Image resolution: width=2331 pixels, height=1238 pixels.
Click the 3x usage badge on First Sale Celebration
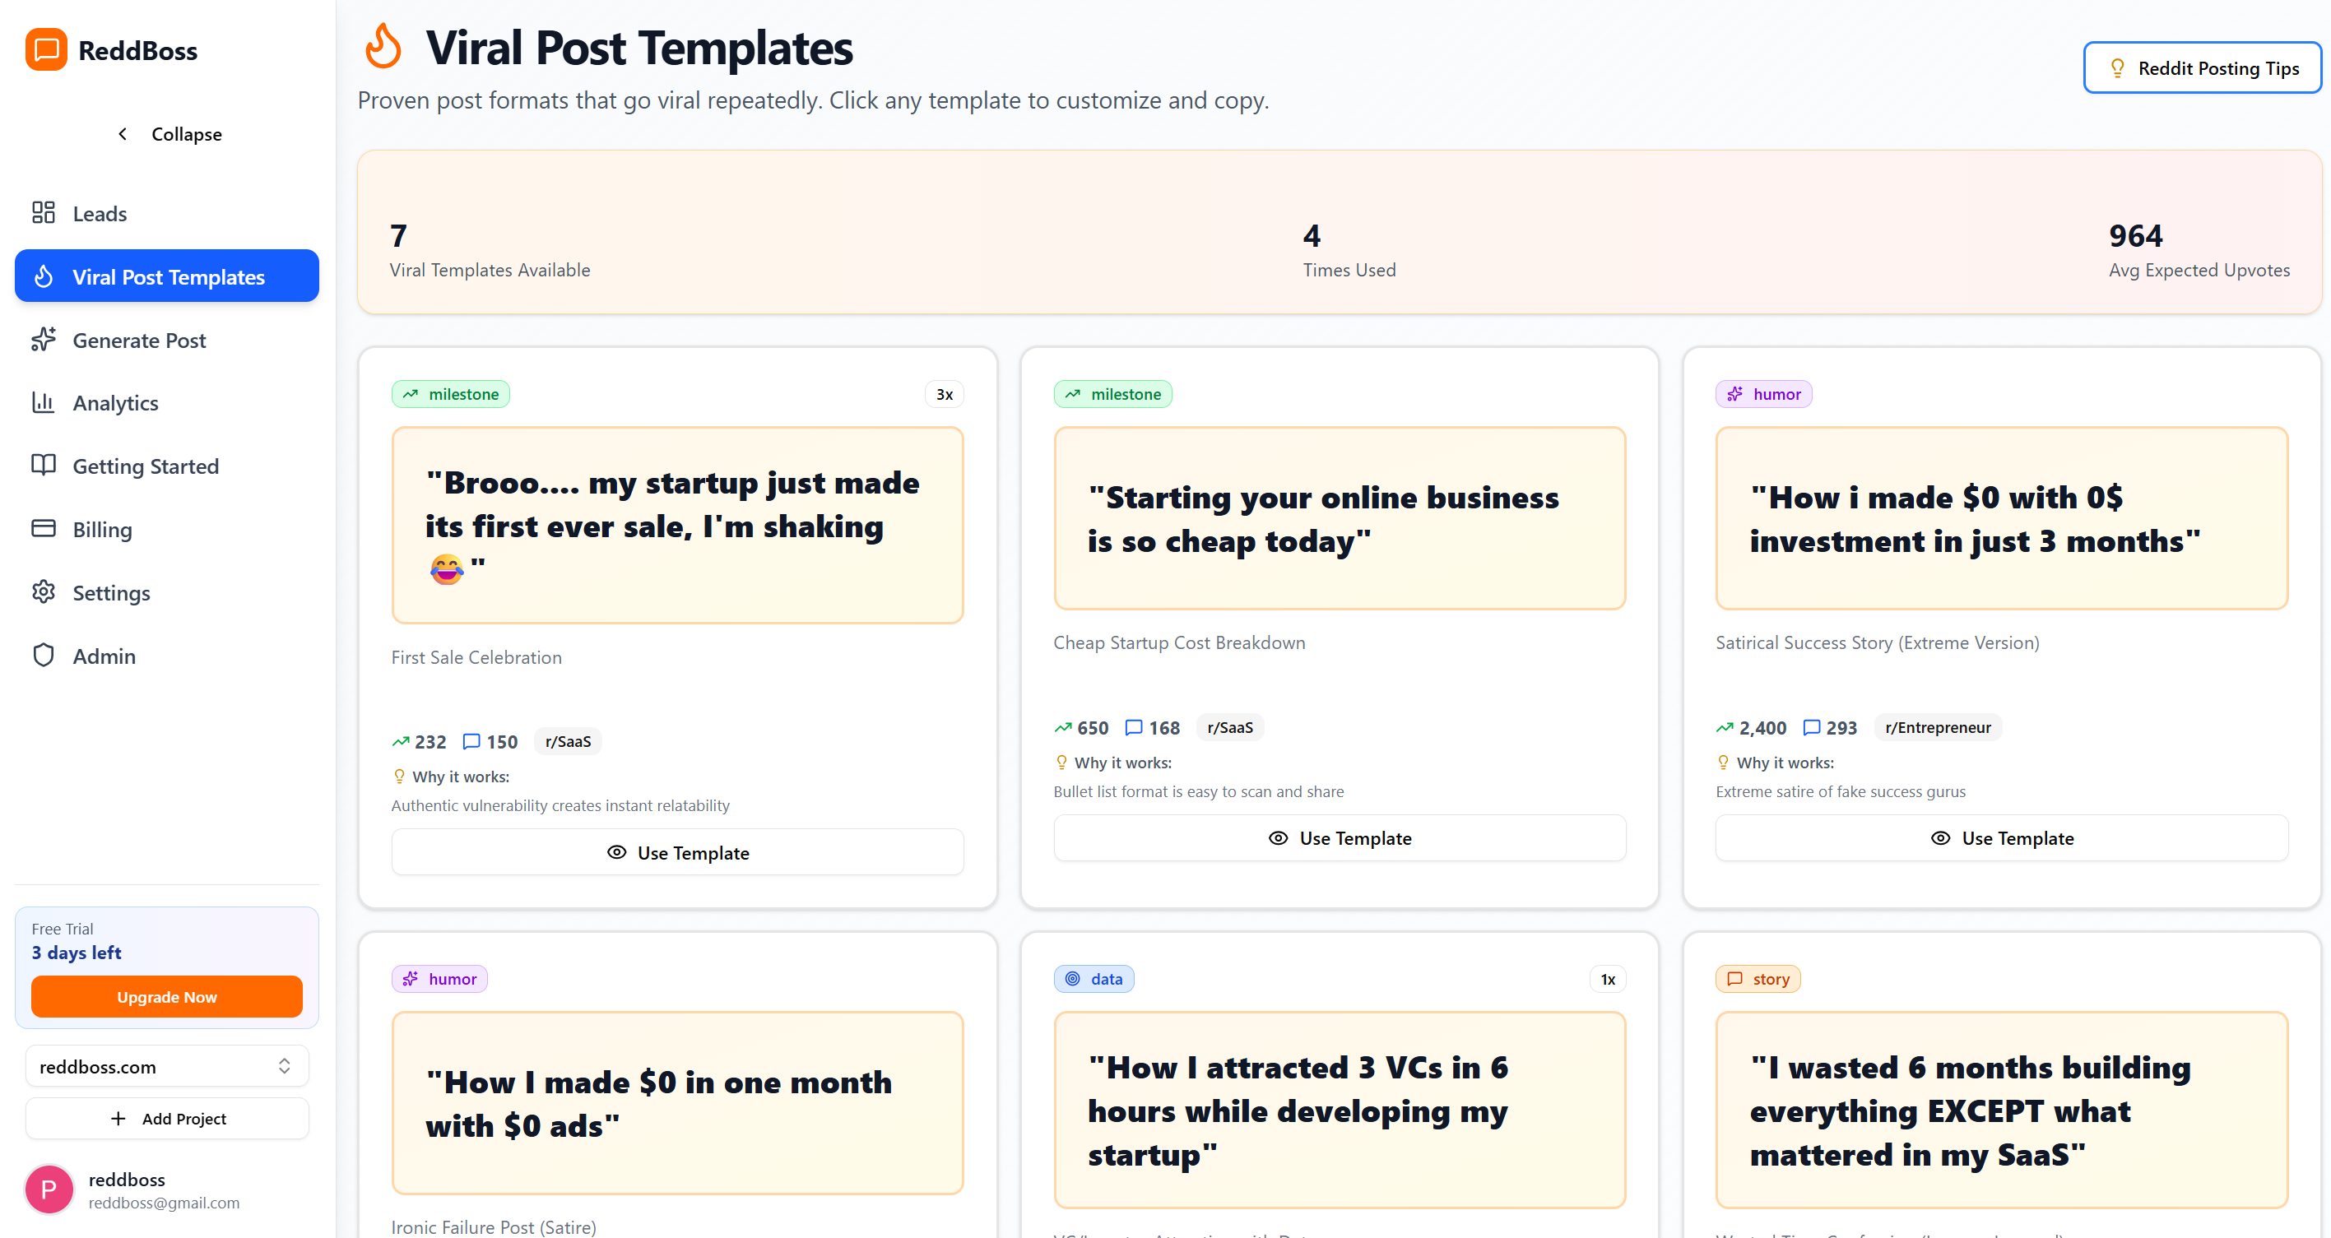coord(944,394)
